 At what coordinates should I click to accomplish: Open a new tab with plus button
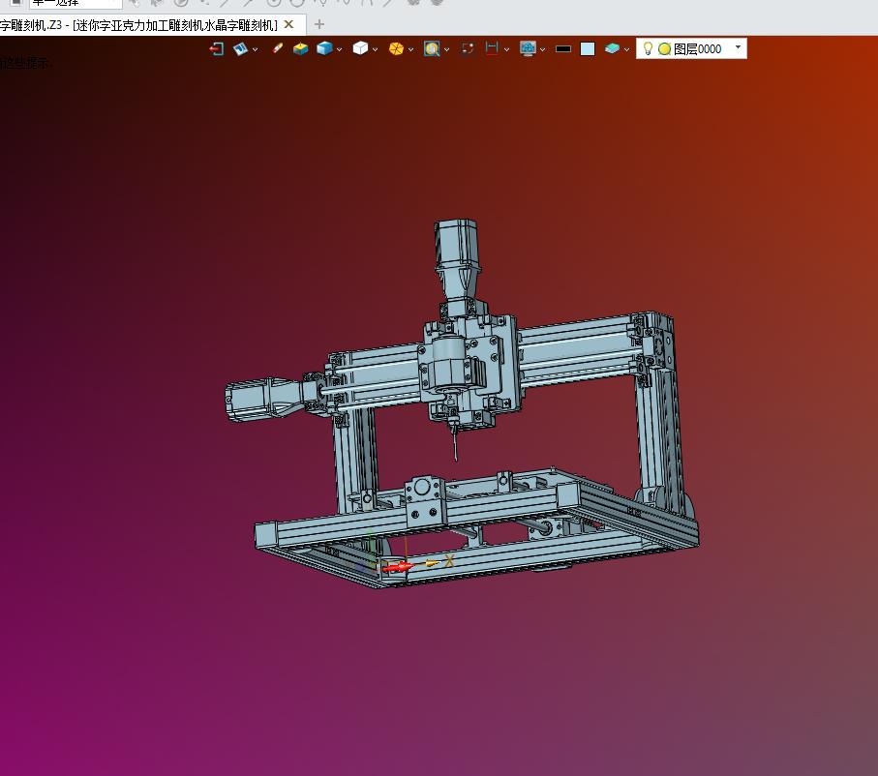pos(319,24)
